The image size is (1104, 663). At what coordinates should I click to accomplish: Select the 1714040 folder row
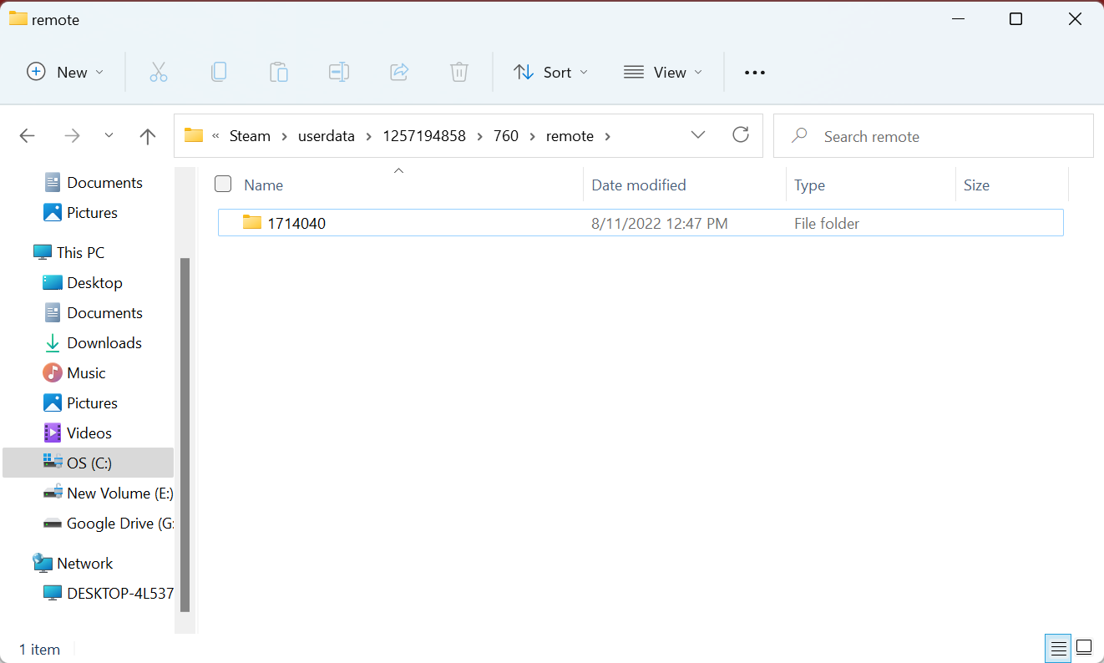point(641,223)
